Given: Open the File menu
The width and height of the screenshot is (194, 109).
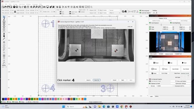Looking at the screenshot, I should [x=3, y=4].
